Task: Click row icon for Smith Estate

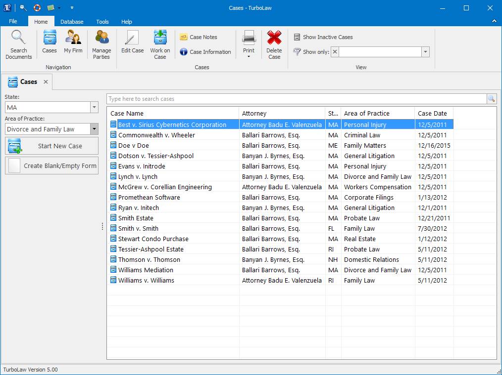Action: [113, 218]
